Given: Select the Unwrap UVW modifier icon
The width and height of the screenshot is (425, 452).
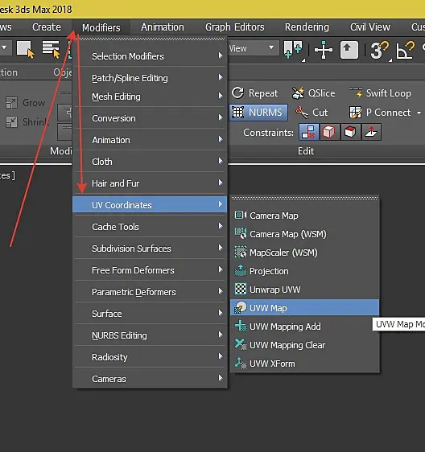Looking at the screenshot, I should click(x=241, y=289).
